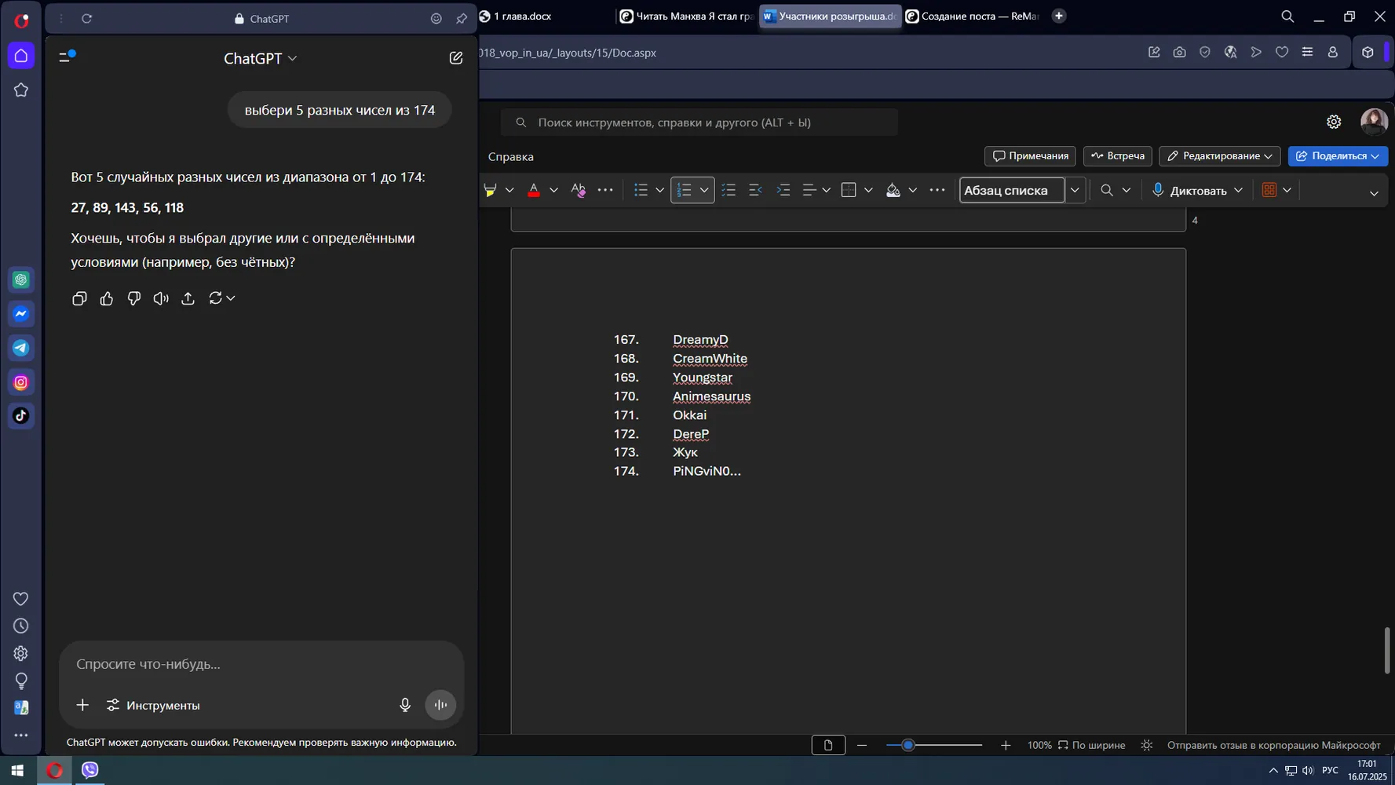The width and height of the screenshot is (1395, 785).
Task: Increase indent in Word toolbar
Action: (783, 190)
